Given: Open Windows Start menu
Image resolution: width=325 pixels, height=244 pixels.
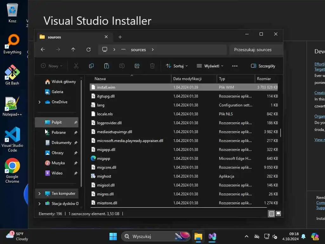Looking at the screenshot, I should point(113,236).
